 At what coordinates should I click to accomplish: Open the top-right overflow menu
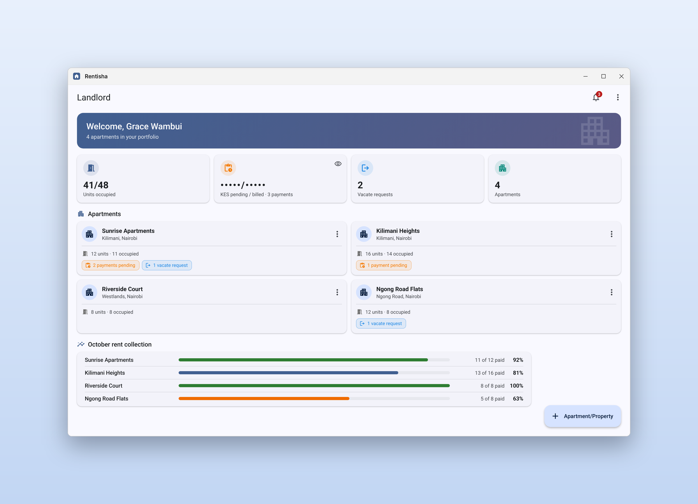coord(618,97)
